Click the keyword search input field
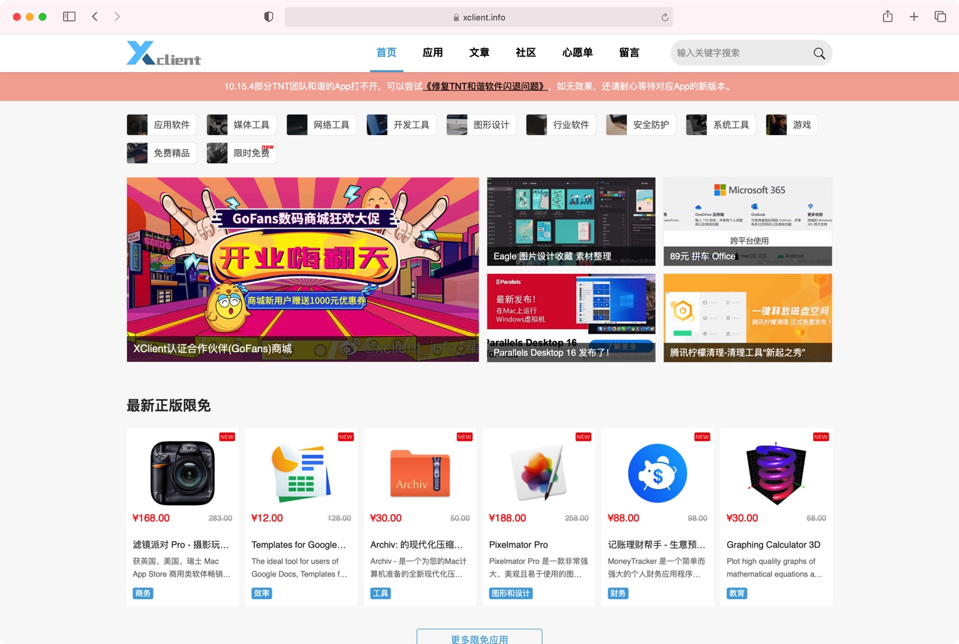The width and height of the screenshot is (959, 644). click(739, 53)
